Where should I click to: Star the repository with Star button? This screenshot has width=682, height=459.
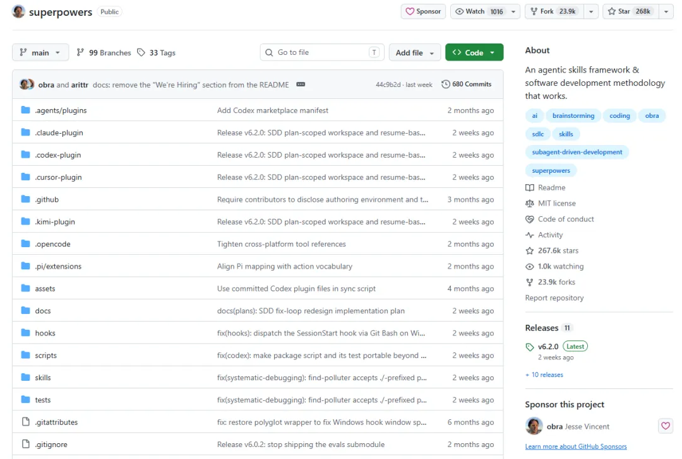(631, 11)
